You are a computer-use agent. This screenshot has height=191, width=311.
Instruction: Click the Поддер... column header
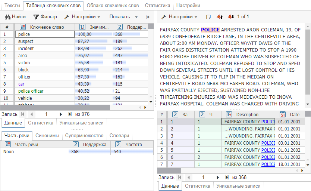click(130, 27)
